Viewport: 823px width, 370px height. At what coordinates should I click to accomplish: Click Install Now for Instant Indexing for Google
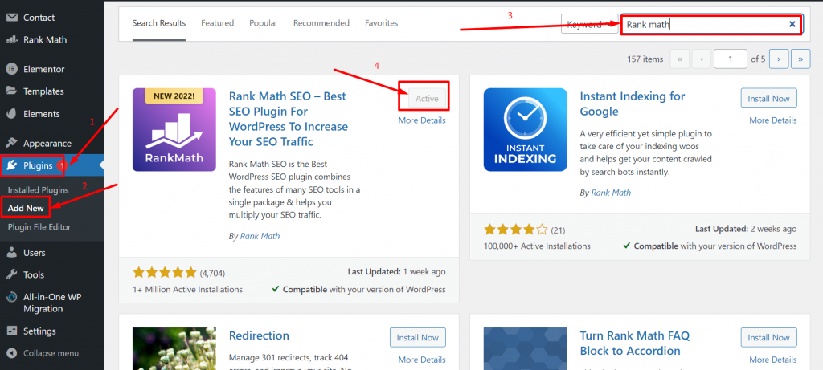tap(769, 98)
